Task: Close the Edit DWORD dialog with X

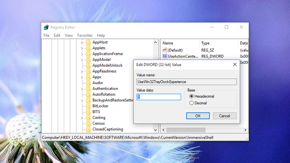Action: pos(235,64)
